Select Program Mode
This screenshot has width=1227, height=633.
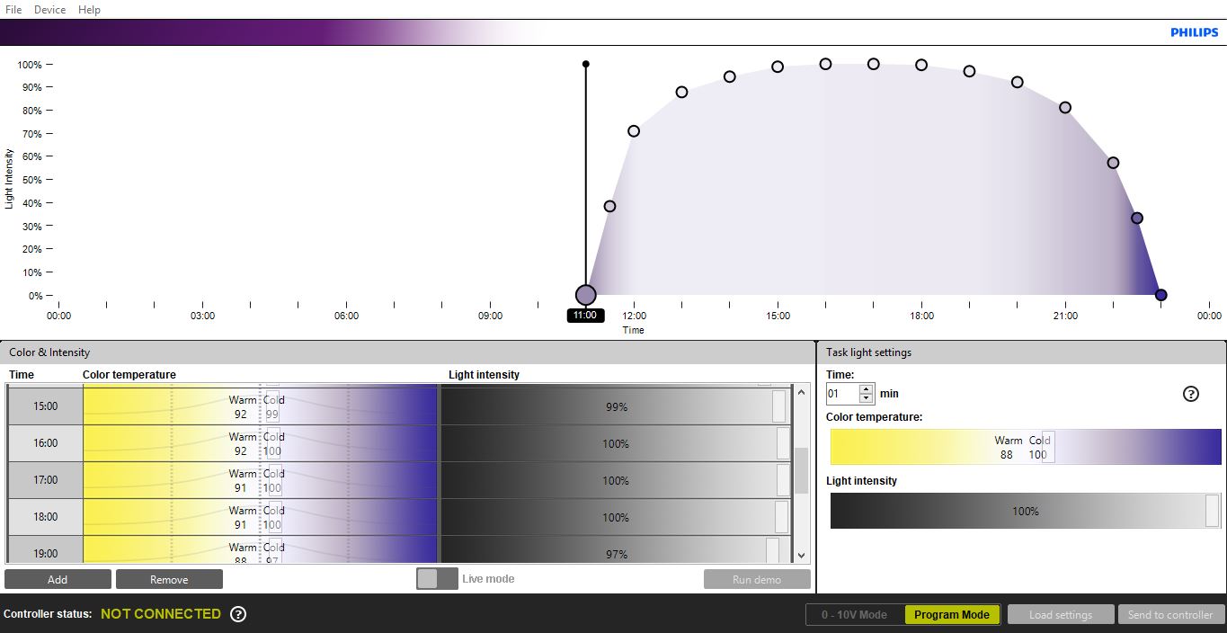(951, 615)
